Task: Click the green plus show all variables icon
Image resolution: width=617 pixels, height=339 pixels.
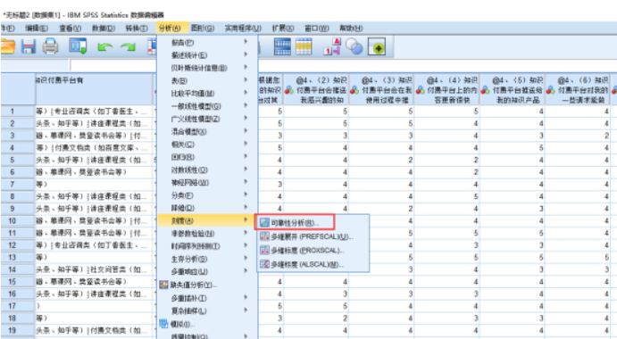Action: (x=377, y=46)
